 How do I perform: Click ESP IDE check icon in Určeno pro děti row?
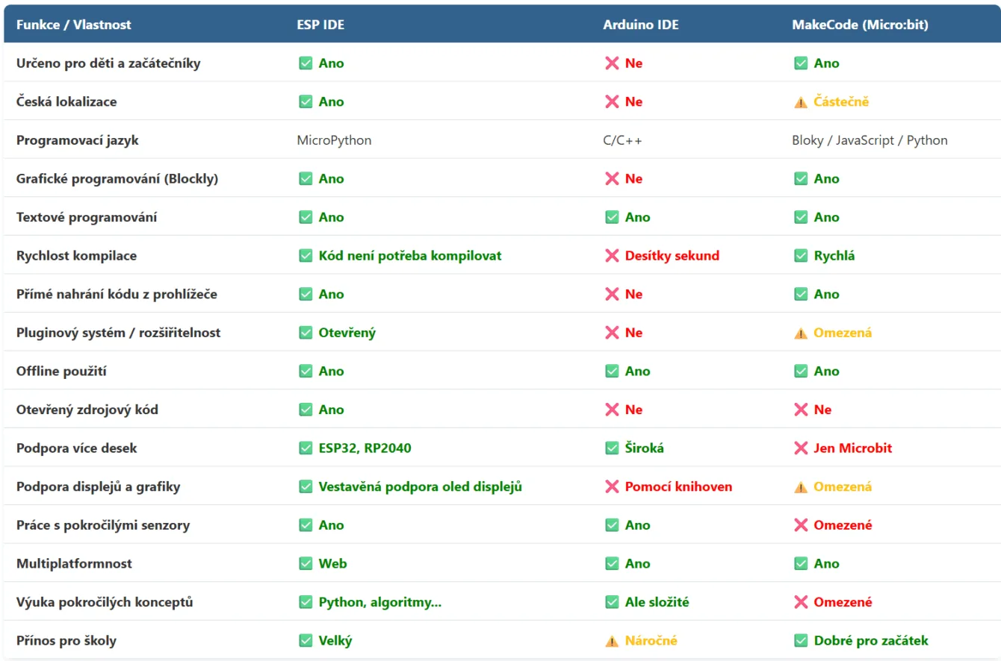[x=306, y=63]
